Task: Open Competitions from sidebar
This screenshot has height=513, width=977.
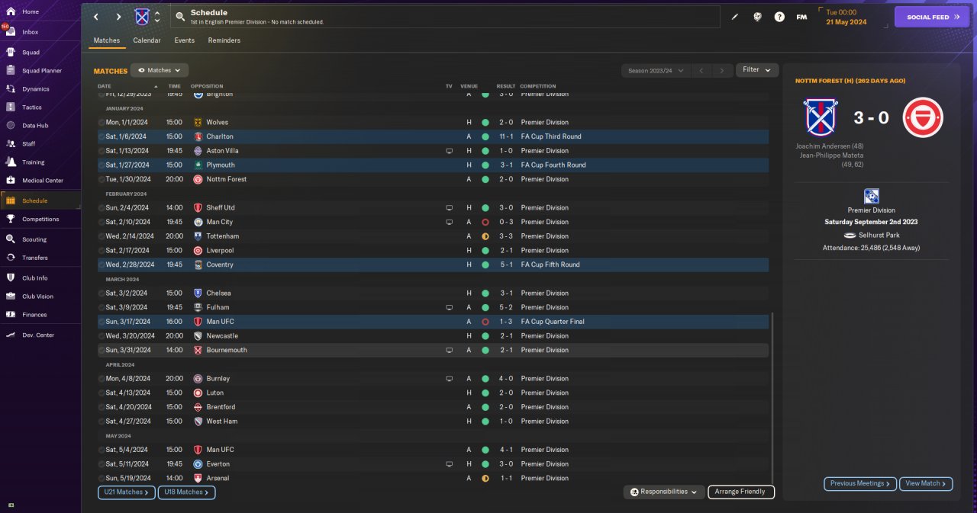Action: pyautogui.click(x=40, y=219)
